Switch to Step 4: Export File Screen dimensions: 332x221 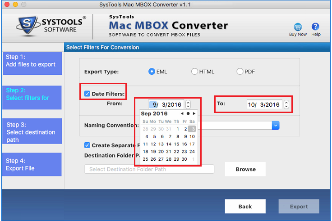pyautogui.click(x=32, y=165)
